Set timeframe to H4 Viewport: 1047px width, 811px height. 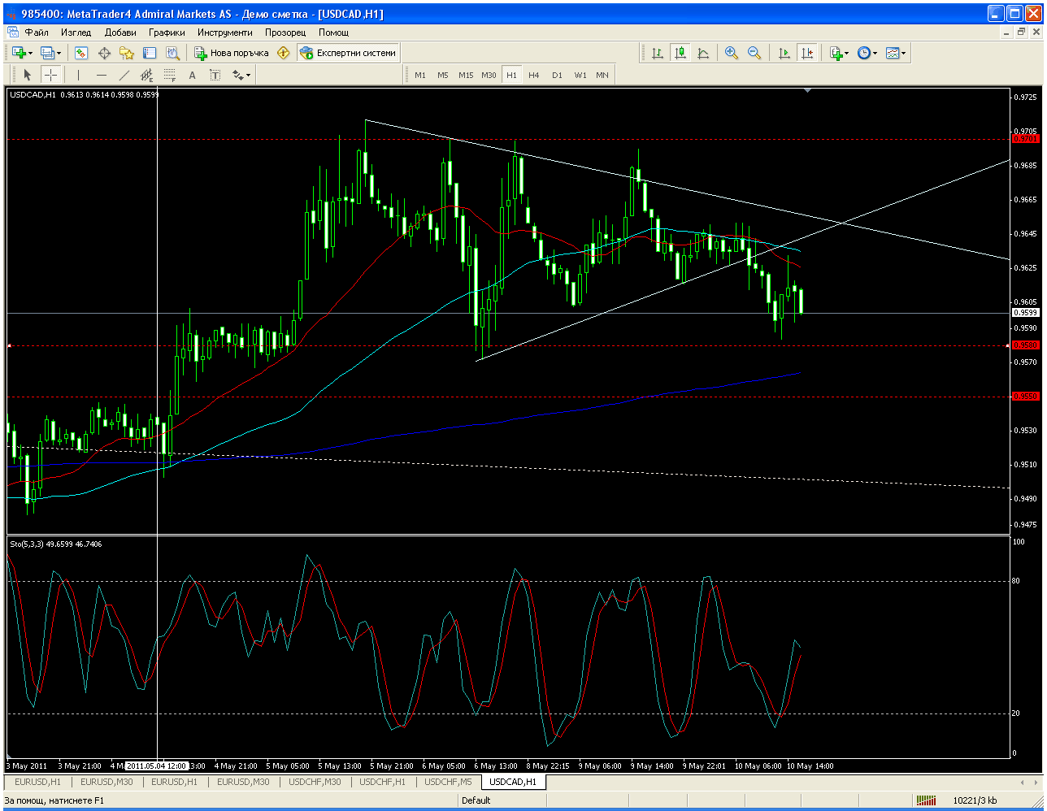(x=534, y=75)
